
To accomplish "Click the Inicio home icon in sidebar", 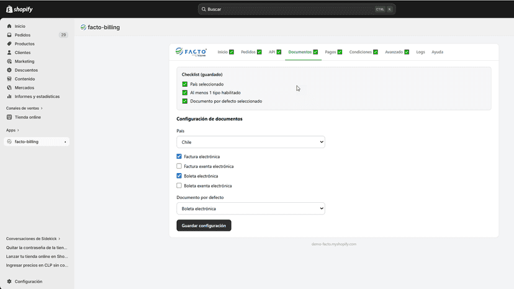I will pyautogui.click(x=9, y=26).
